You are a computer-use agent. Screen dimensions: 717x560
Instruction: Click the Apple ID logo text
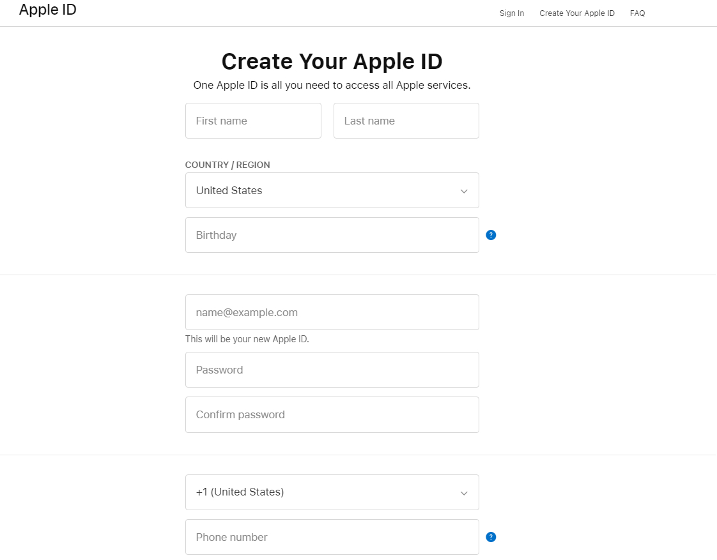point(47,10)
